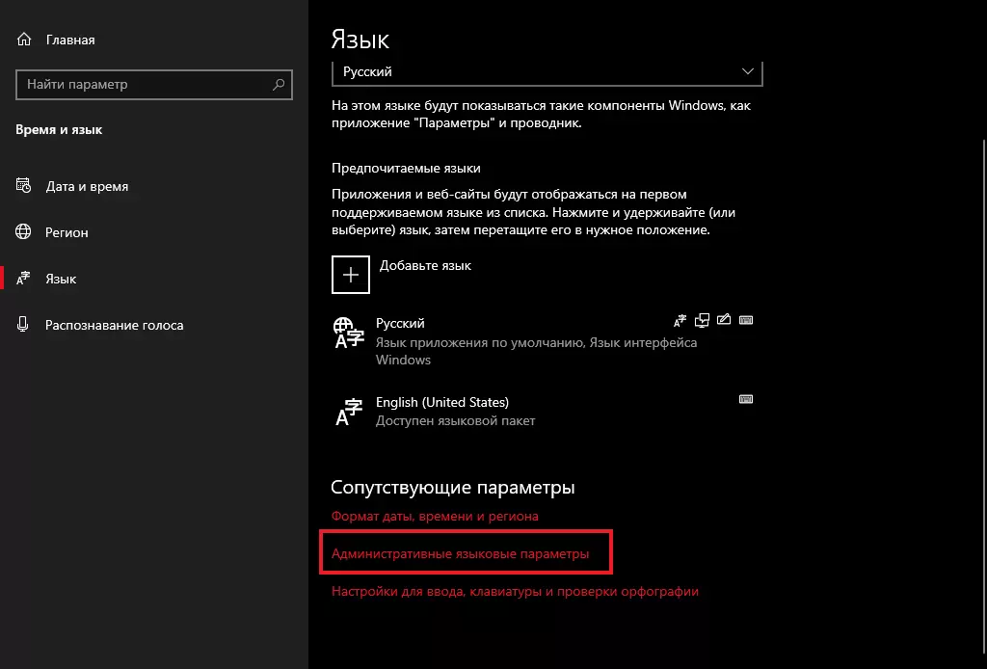Open Административные языковые параметры link
Image resolution: width=987 pixels, height=669 pixels.
point(460,554)
